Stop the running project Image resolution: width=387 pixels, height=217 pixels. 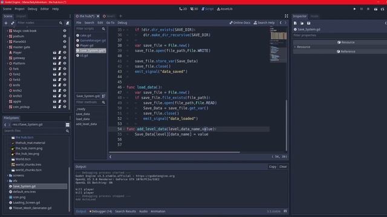point(368,9)
